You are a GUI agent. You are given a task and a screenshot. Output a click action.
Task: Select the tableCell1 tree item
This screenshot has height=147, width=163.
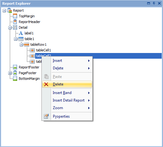point(43,50)
